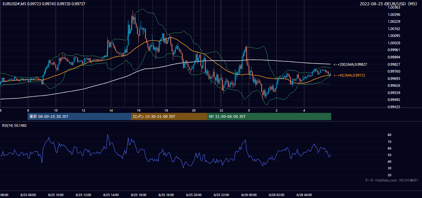The image size is (422, 198).
Task: Select the ロンドン 15:30-21:00 JST session bar
Action: tap(169, 116)
